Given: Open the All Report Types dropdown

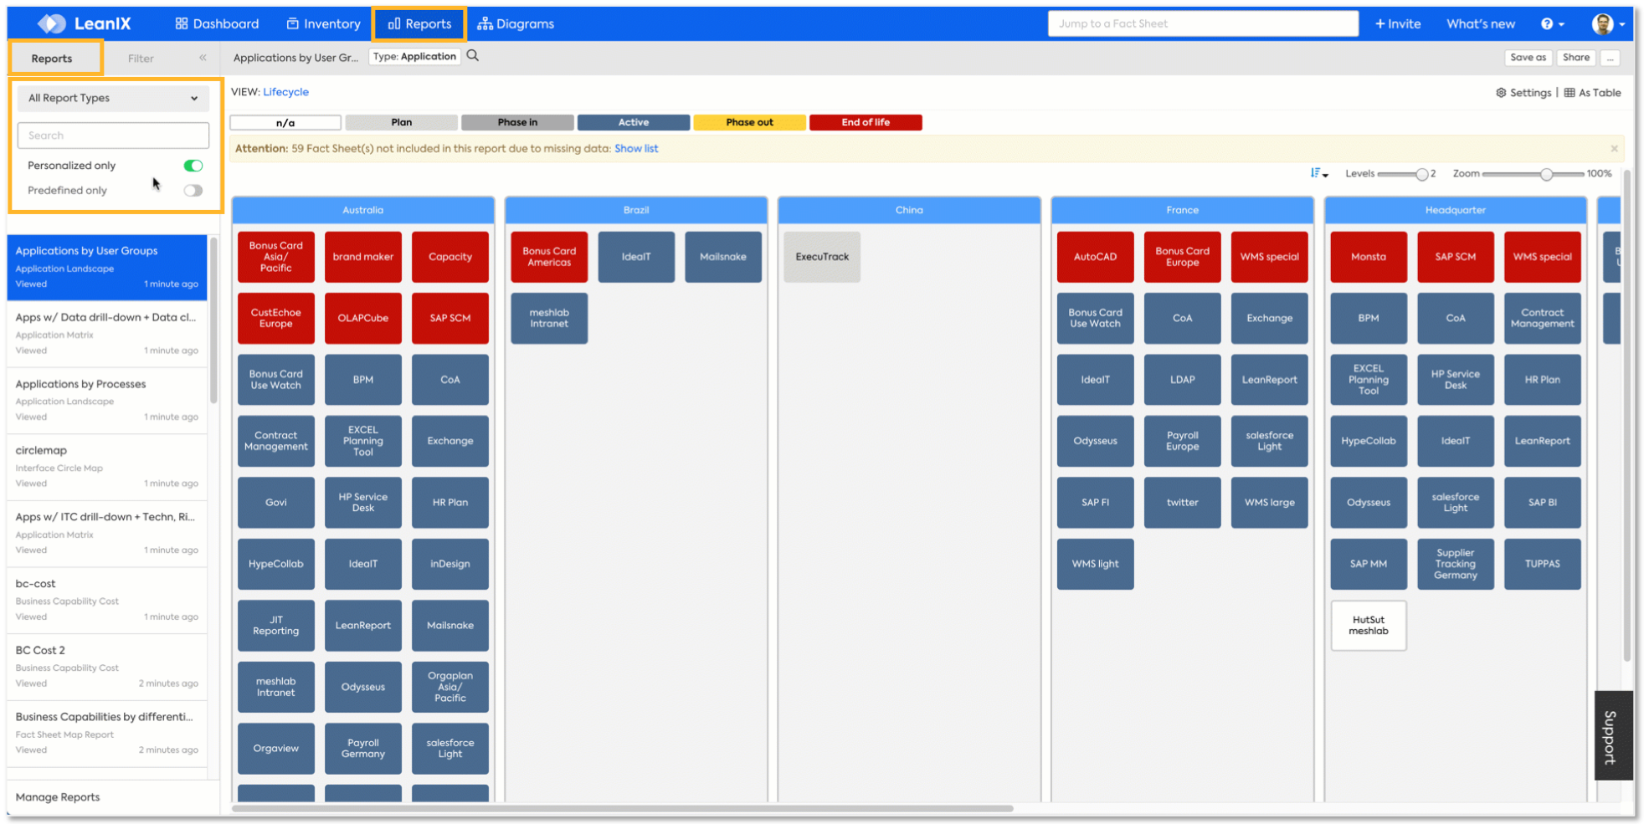Looking at the screenshot, I should (113, 98).
